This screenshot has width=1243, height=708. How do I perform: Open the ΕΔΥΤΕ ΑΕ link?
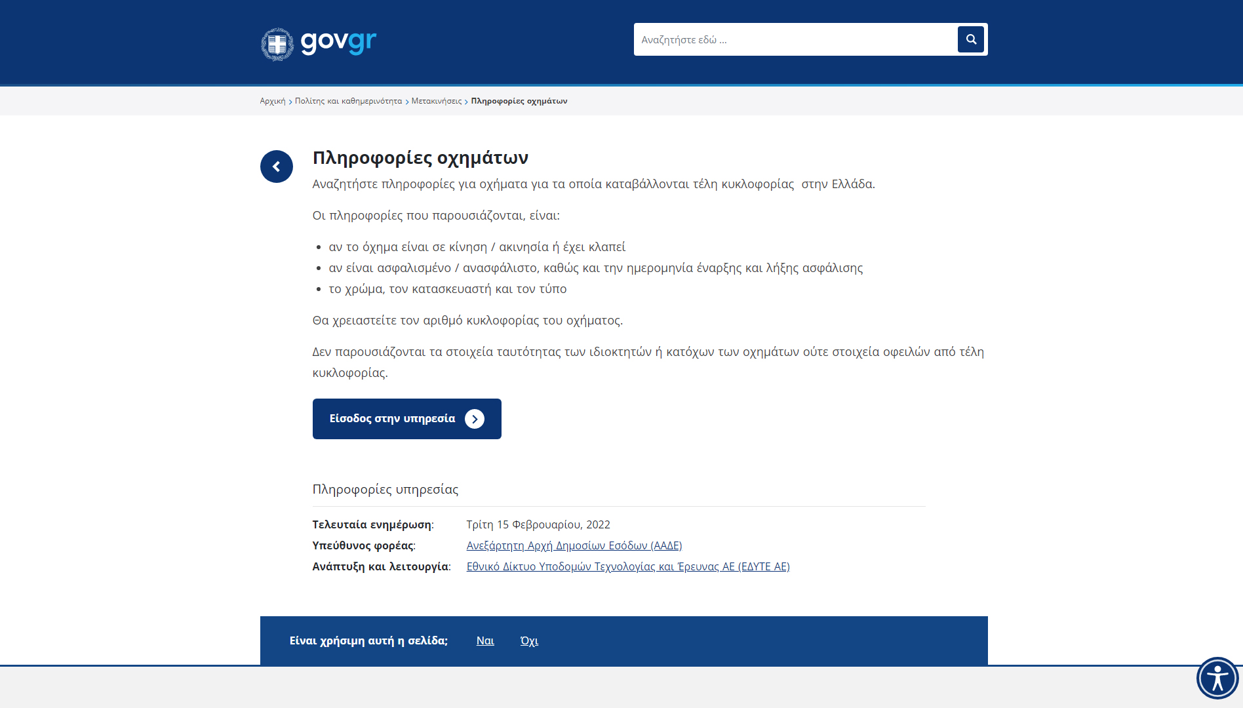(x=628, y=566)
